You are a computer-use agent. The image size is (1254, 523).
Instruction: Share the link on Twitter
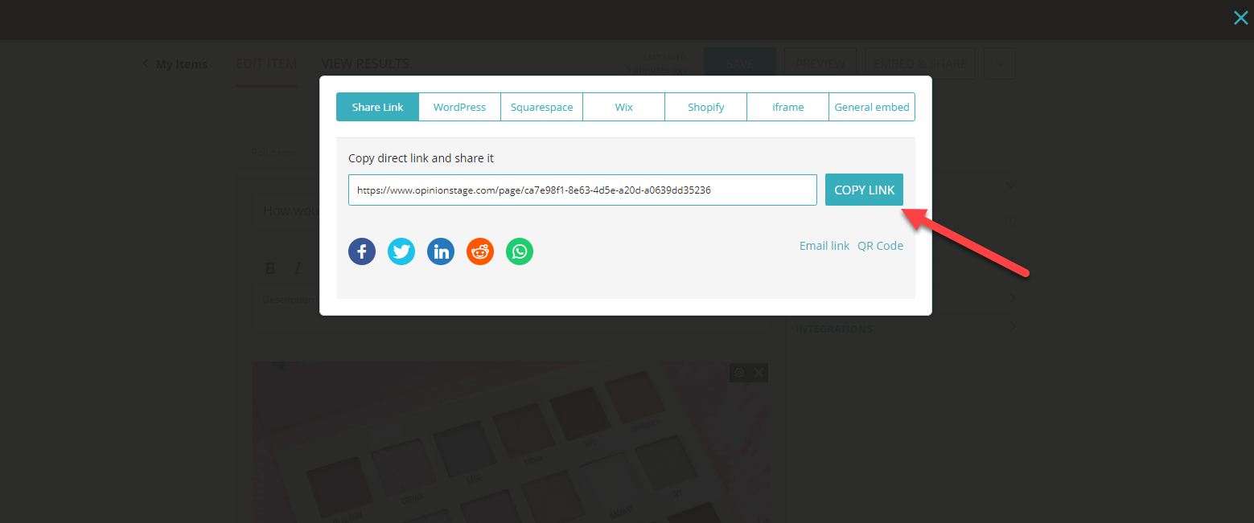coord(401,251)
